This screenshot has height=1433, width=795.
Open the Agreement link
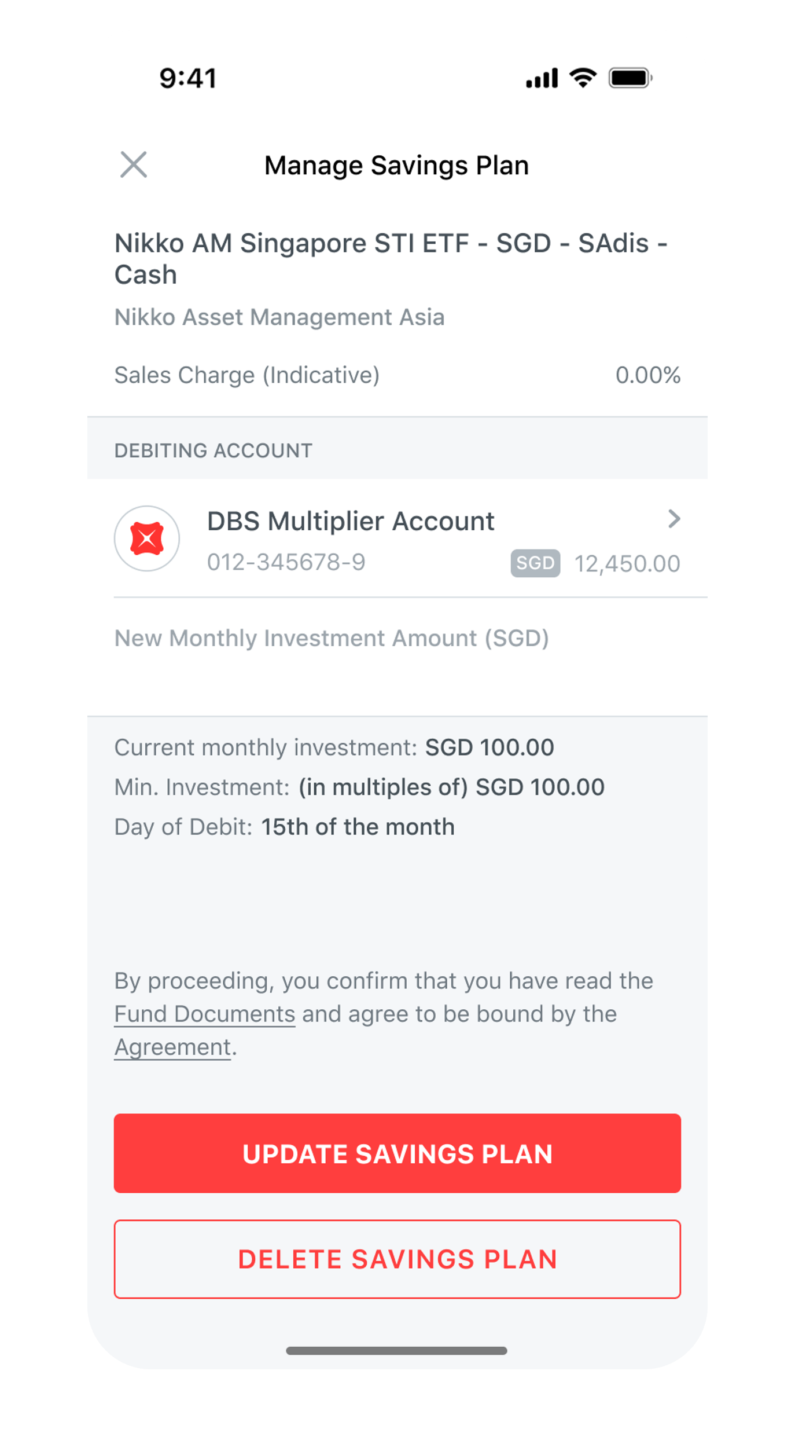pos(173,1047)
